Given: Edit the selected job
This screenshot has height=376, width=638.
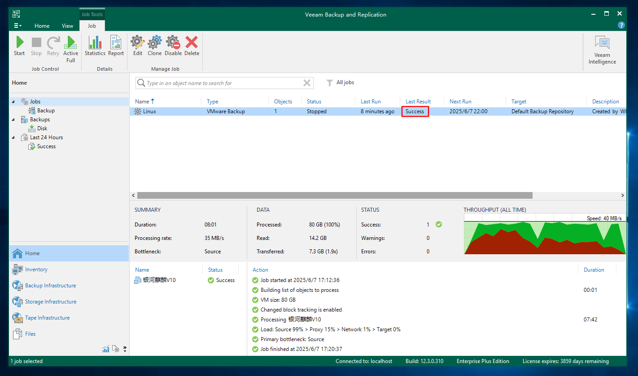Looking at the screenshot, I should pos(138,46).
